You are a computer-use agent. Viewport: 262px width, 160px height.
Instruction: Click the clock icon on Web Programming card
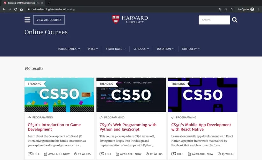pyautogui.click(x=147, y=154)
